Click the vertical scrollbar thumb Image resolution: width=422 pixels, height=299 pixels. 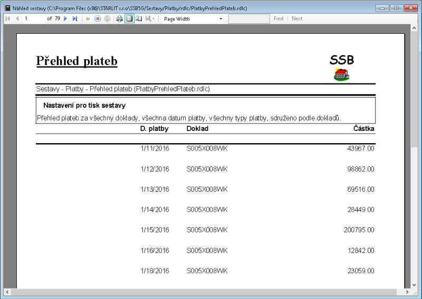[414, 89]
